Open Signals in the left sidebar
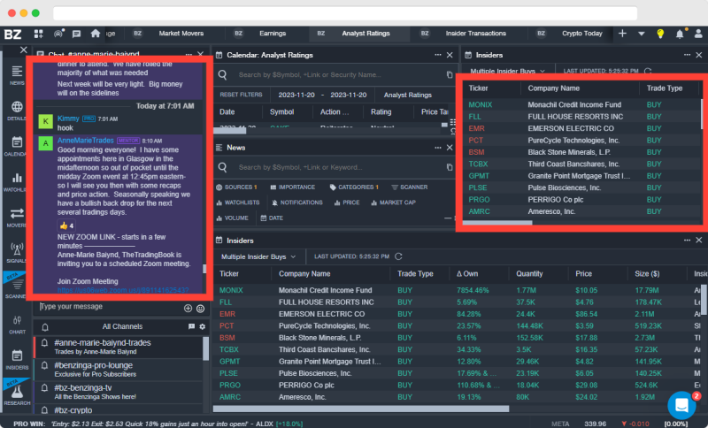 (17, 253)
